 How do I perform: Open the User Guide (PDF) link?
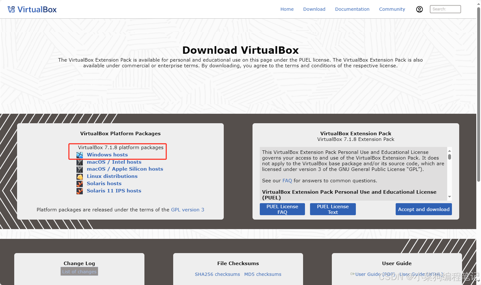[375, 274]
